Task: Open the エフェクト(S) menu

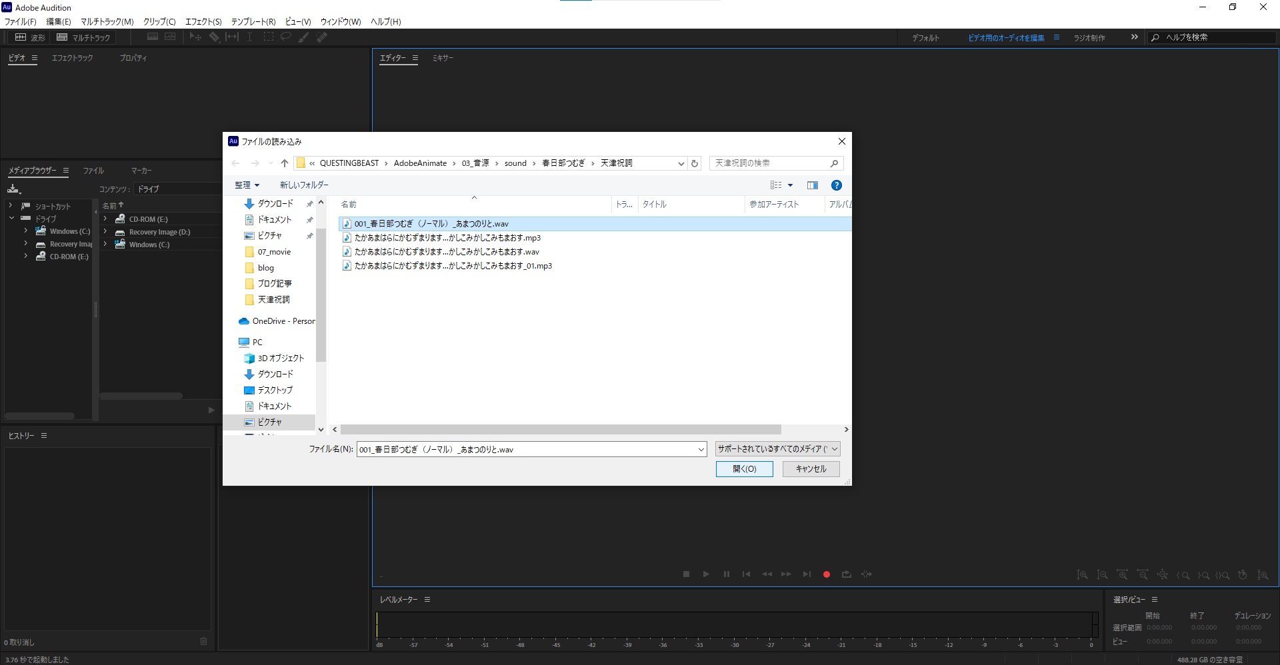Action: tap(203, 21)
